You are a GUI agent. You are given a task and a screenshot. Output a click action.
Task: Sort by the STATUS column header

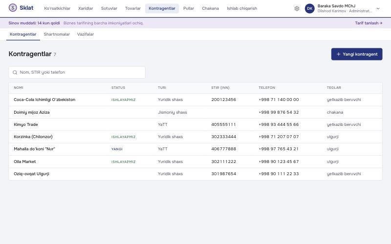click(118, 88)
